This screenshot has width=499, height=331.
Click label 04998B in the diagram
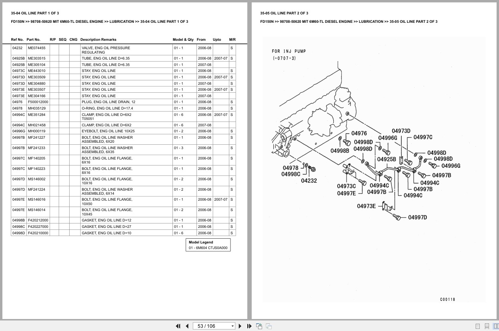(x=340, y=151)
